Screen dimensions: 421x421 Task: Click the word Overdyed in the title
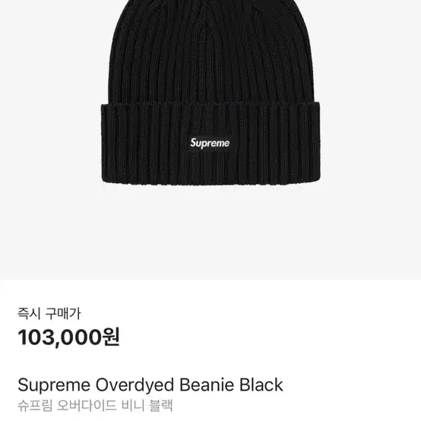(x=135, y=385)
